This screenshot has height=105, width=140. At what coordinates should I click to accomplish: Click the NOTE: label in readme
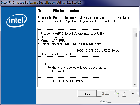coord(45,64)
